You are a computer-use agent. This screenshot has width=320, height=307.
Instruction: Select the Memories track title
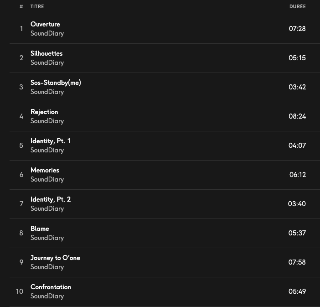point(45,170)
